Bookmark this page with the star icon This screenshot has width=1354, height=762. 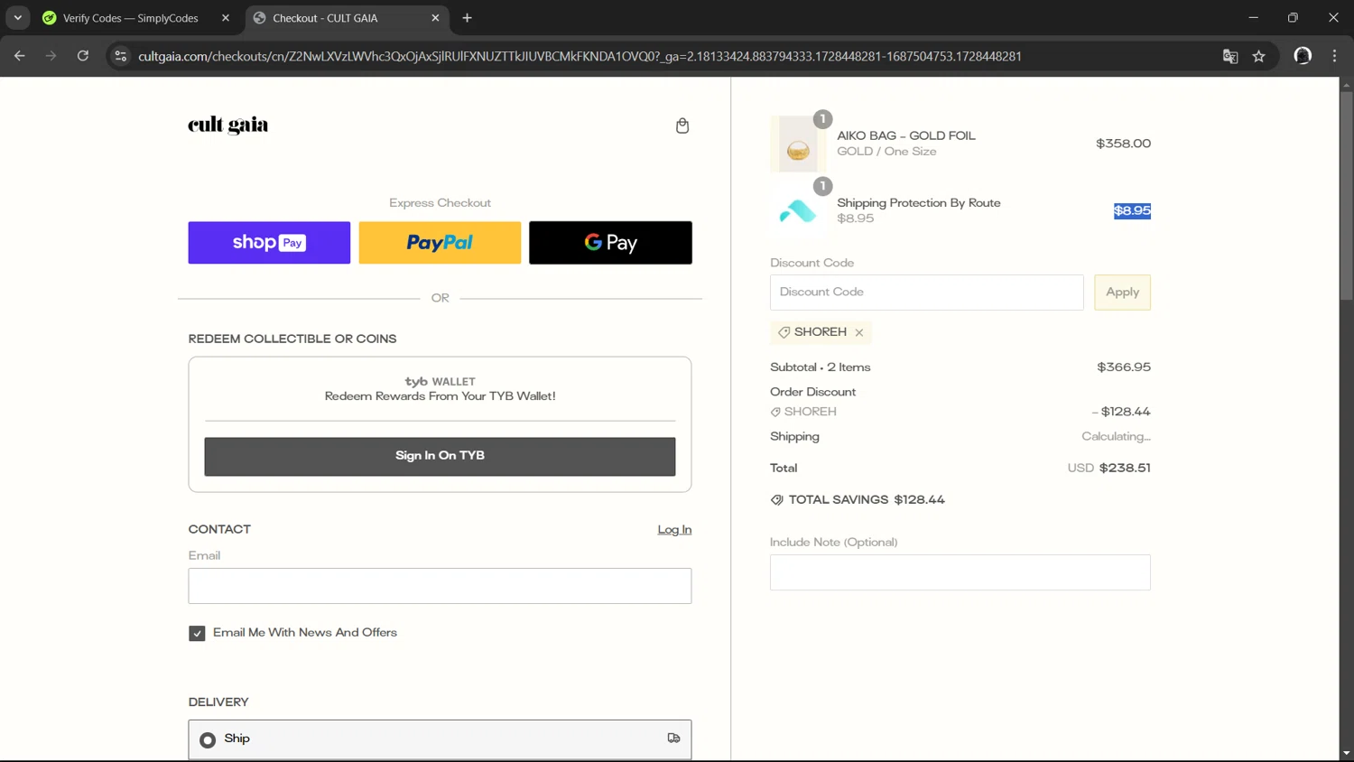tap(1258, 56)
